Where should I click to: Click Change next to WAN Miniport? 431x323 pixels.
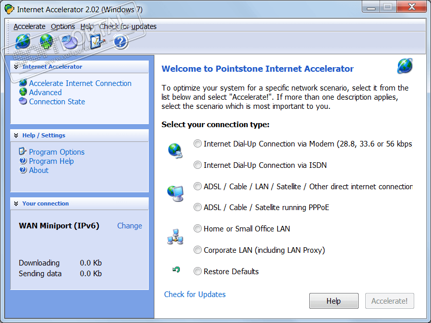click(x=129, y=226)
